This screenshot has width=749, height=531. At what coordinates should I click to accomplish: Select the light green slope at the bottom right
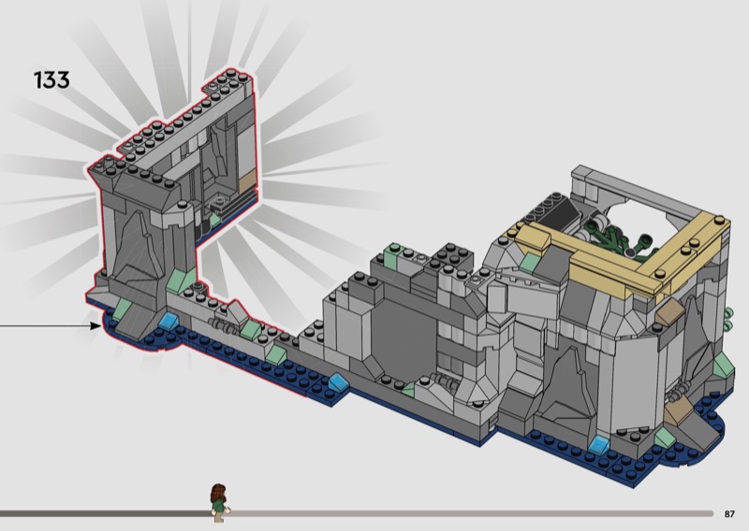(x=666, y=437)
